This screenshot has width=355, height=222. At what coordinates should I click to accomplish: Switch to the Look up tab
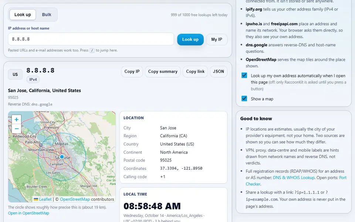(x=23, y=15)
